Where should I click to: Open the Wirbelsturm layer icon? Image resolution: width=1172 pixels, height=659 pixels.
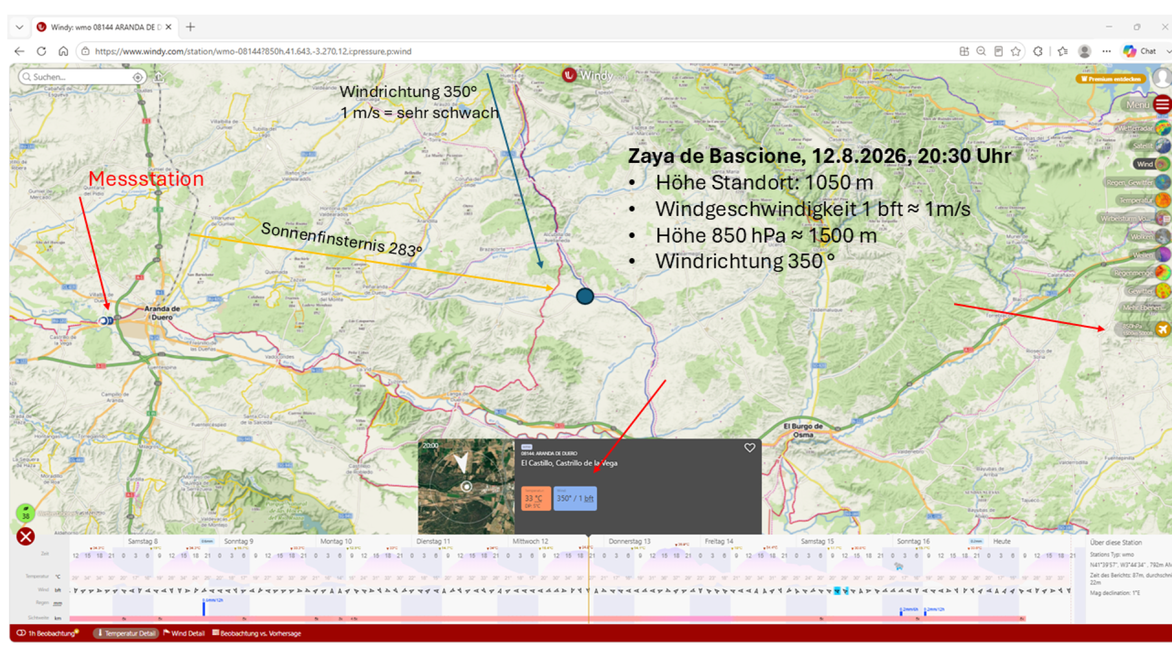point(1163,218)
